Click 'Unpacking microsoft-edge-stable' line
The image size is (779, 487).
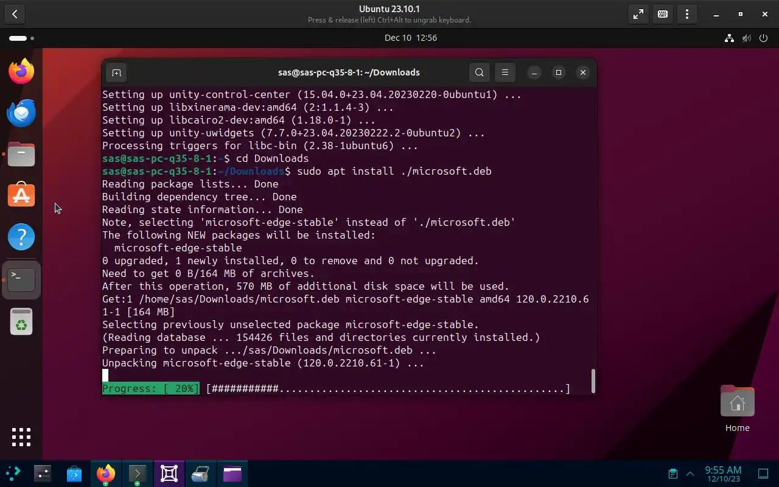click(263, 363)
